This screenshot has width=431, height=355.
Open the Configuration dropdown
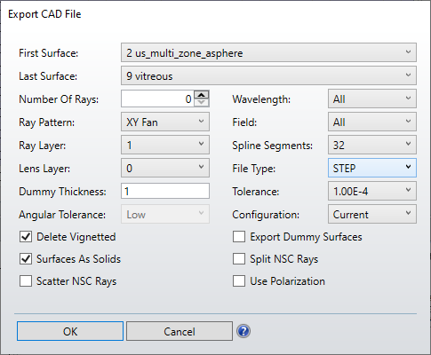(x=372, y=214)
